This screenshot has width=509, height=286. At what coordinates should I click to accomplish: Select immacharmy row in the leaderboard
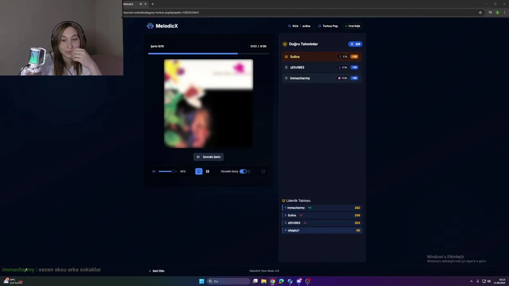tap(322, 208)
